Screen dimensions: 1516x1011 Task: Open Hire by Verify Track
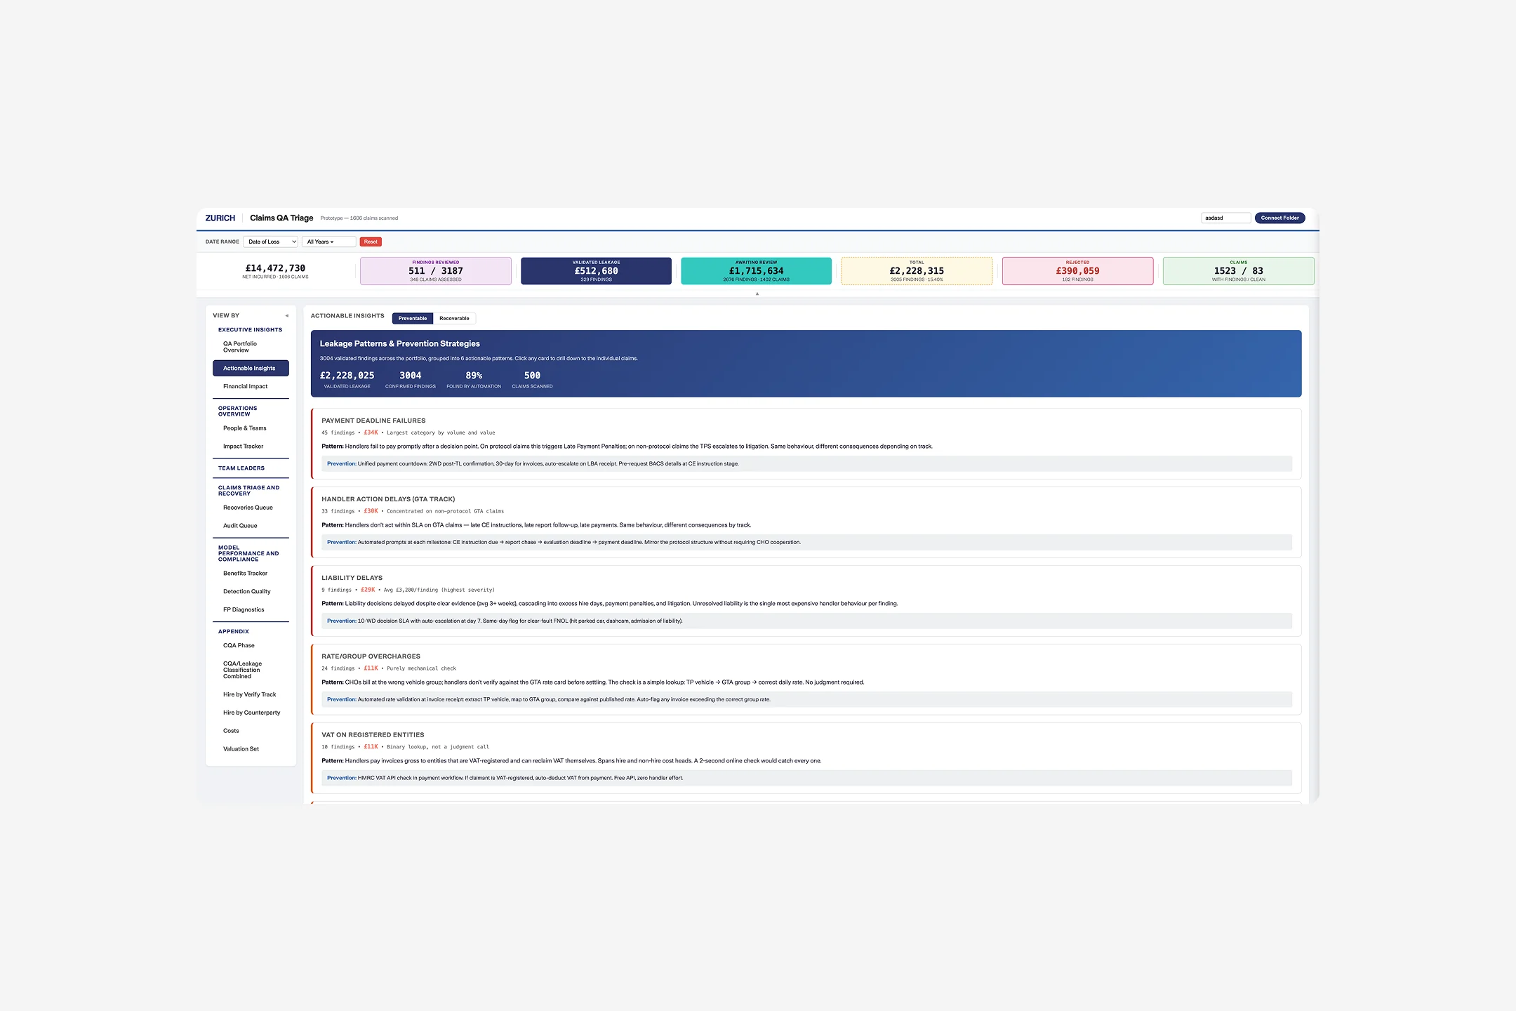tap(251, 694)
